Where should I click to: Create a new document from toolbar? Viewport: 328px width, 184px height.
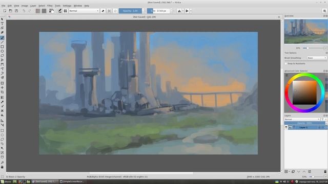click(x=5, y=11)
